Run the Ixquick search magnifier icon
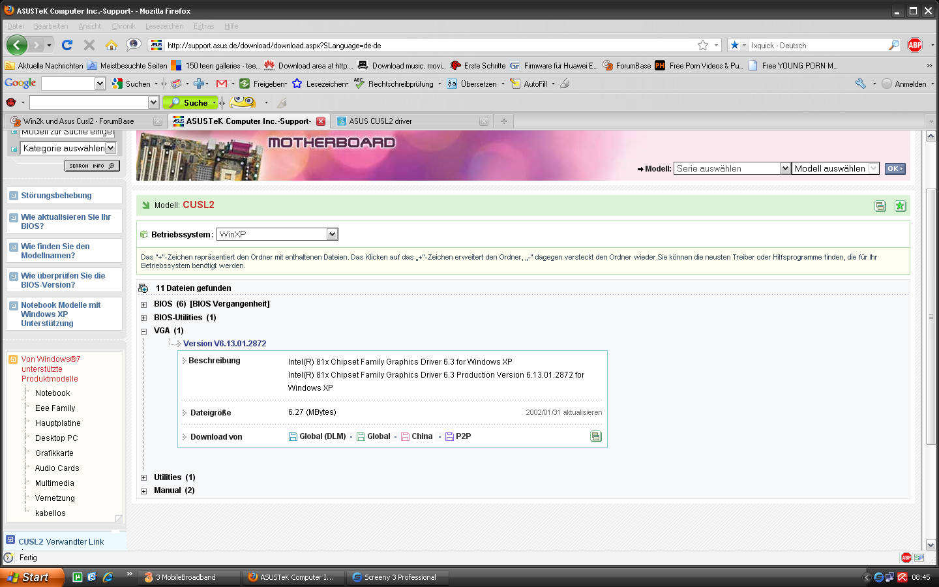The width and height of the screenshot is (939, 587). click(x=894, y=45)
